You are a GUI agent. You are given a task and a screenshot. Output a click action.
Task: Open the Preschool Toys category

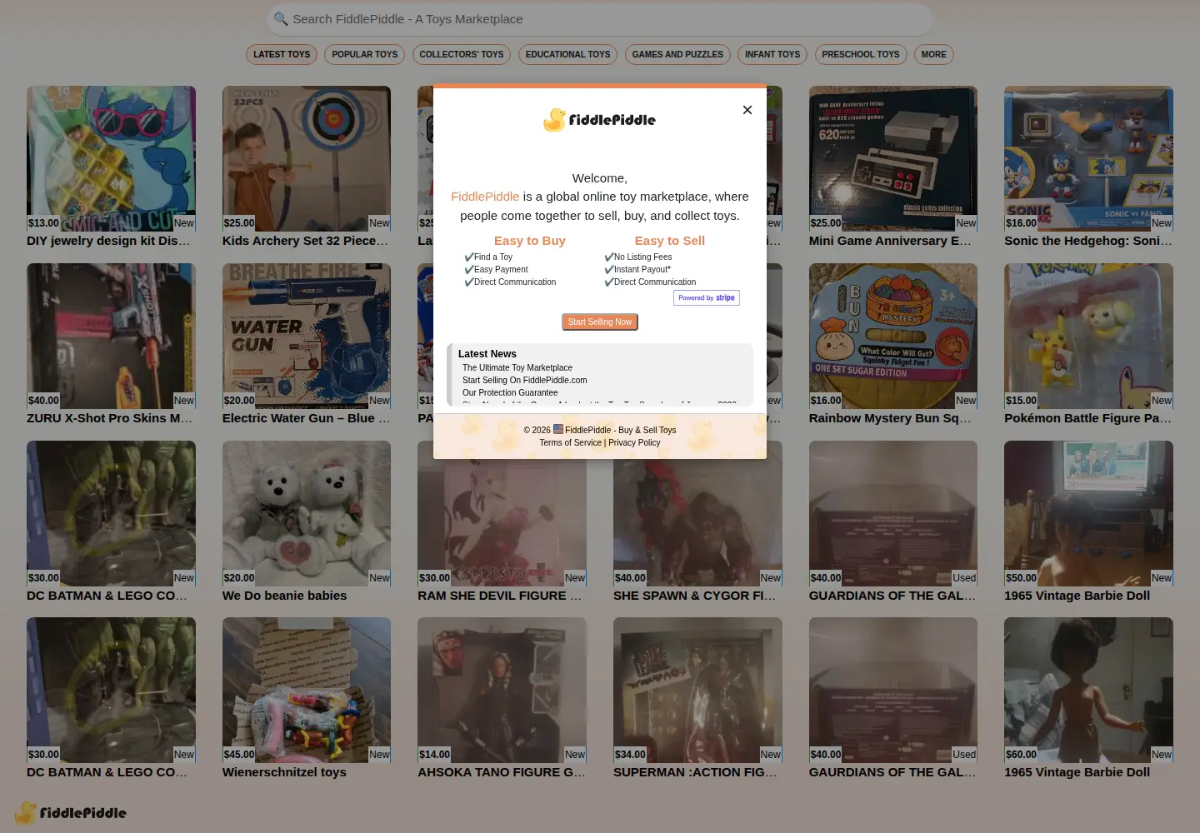coord(861,55)
